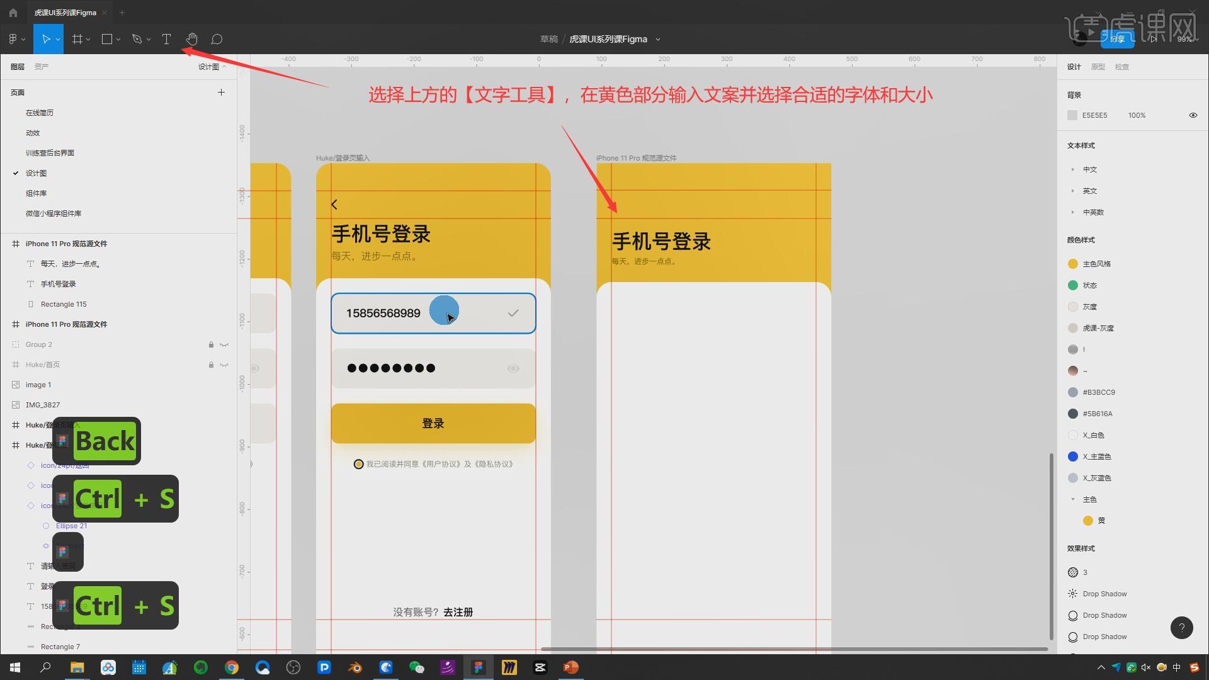Image resolution: width=1209 pixels, height=680 pixels.
Task: Select the Rectangle shape tool
Action: point(107,39)
